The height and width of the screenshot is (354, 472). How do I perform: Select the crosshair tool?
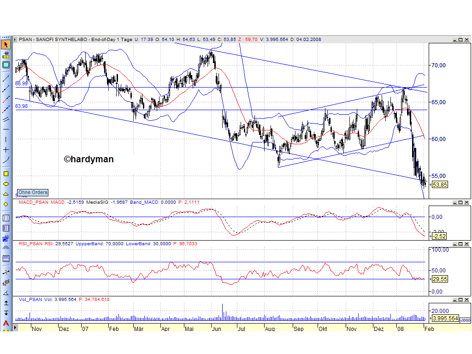tap(6, 150)
